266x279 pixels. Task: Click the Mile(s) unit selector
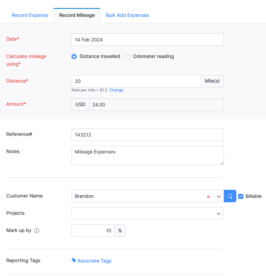click(212, 81)
